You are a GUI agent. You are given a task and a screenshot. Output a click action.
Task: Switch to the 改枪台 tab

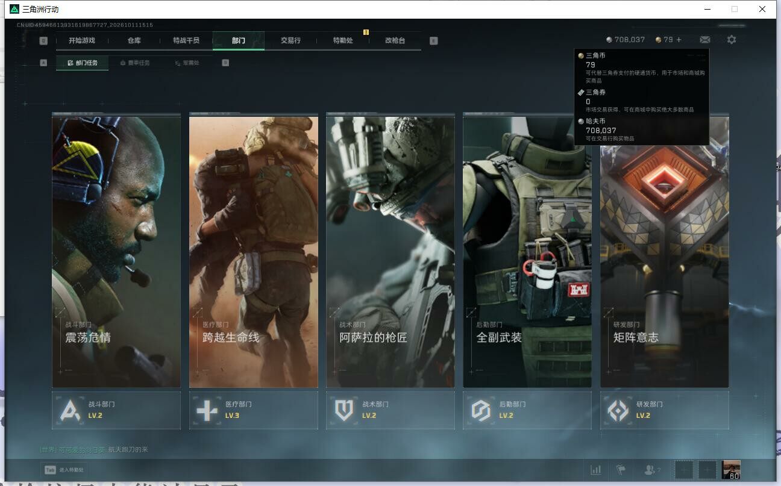pos(395,41)
